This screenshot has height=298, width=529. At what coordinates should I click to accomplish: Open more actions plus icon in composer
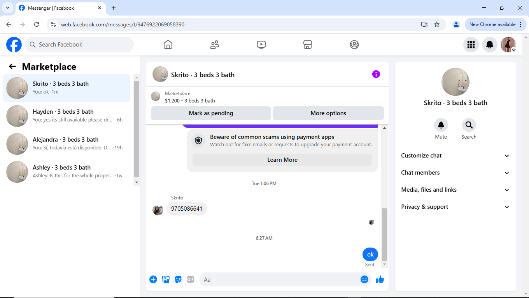point(153,279)
